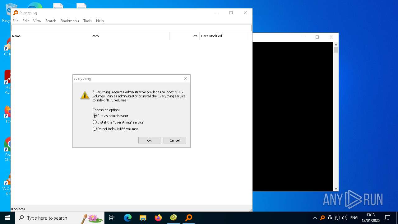This screenshot has width=398, height=224.
Task: Sort results by the Path column
Action: [130, 36]
